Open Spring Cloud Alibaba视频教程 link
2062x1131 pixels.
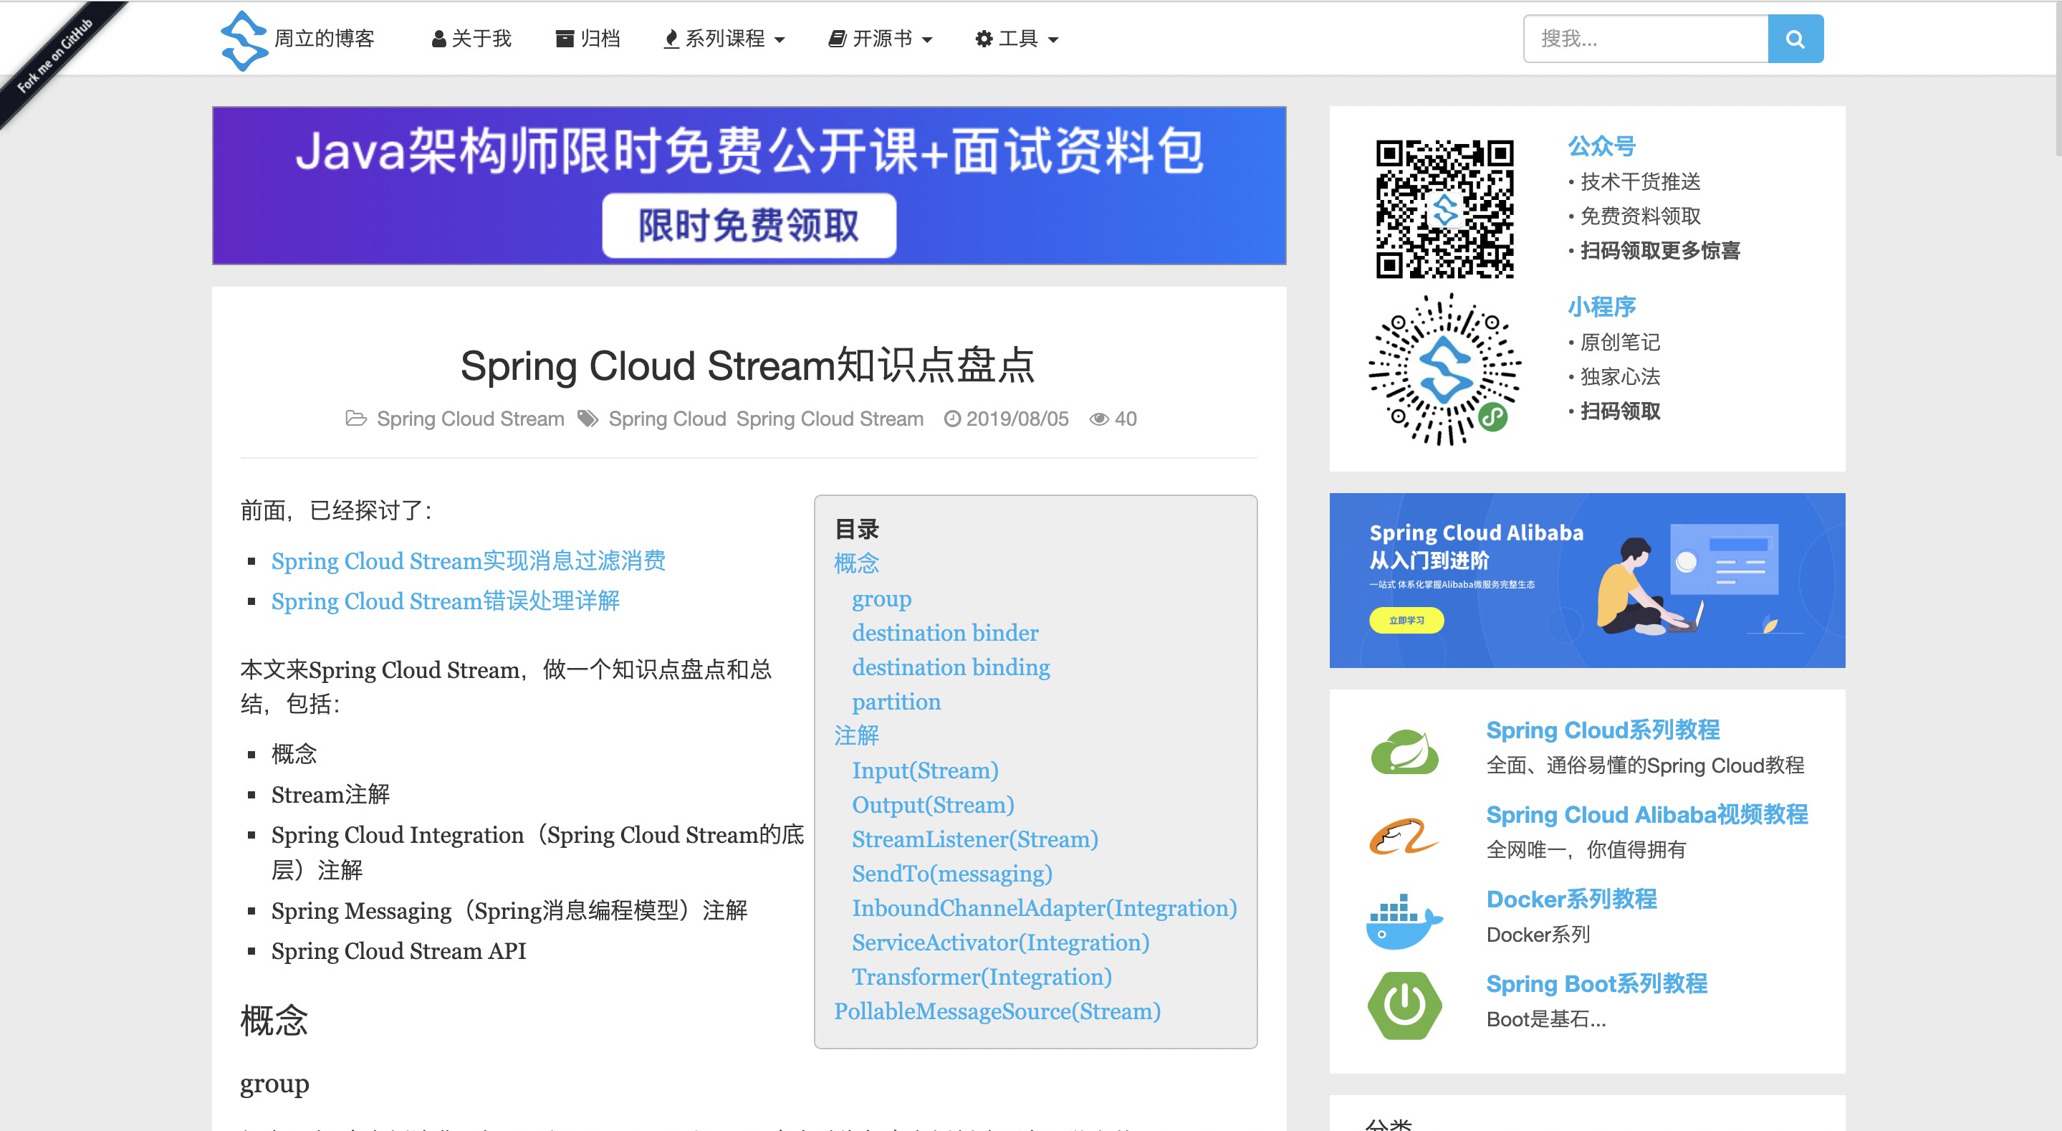point(1646,815)
